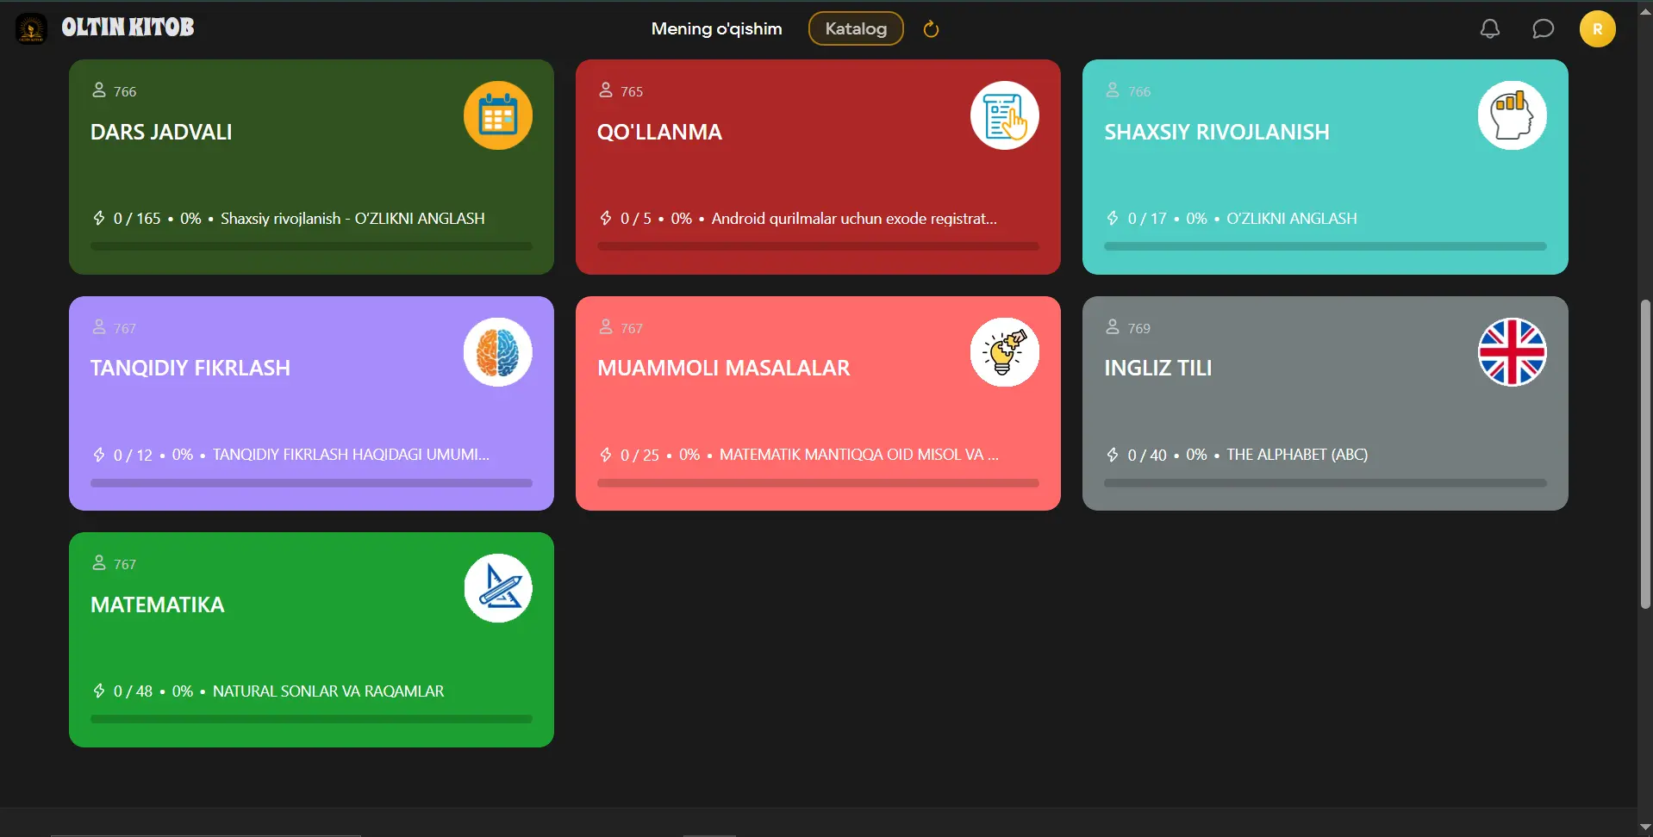Click the brain icon on TANQIDIY FIKRLASH
The image size is (1653, 837).
tap(498, 352)
